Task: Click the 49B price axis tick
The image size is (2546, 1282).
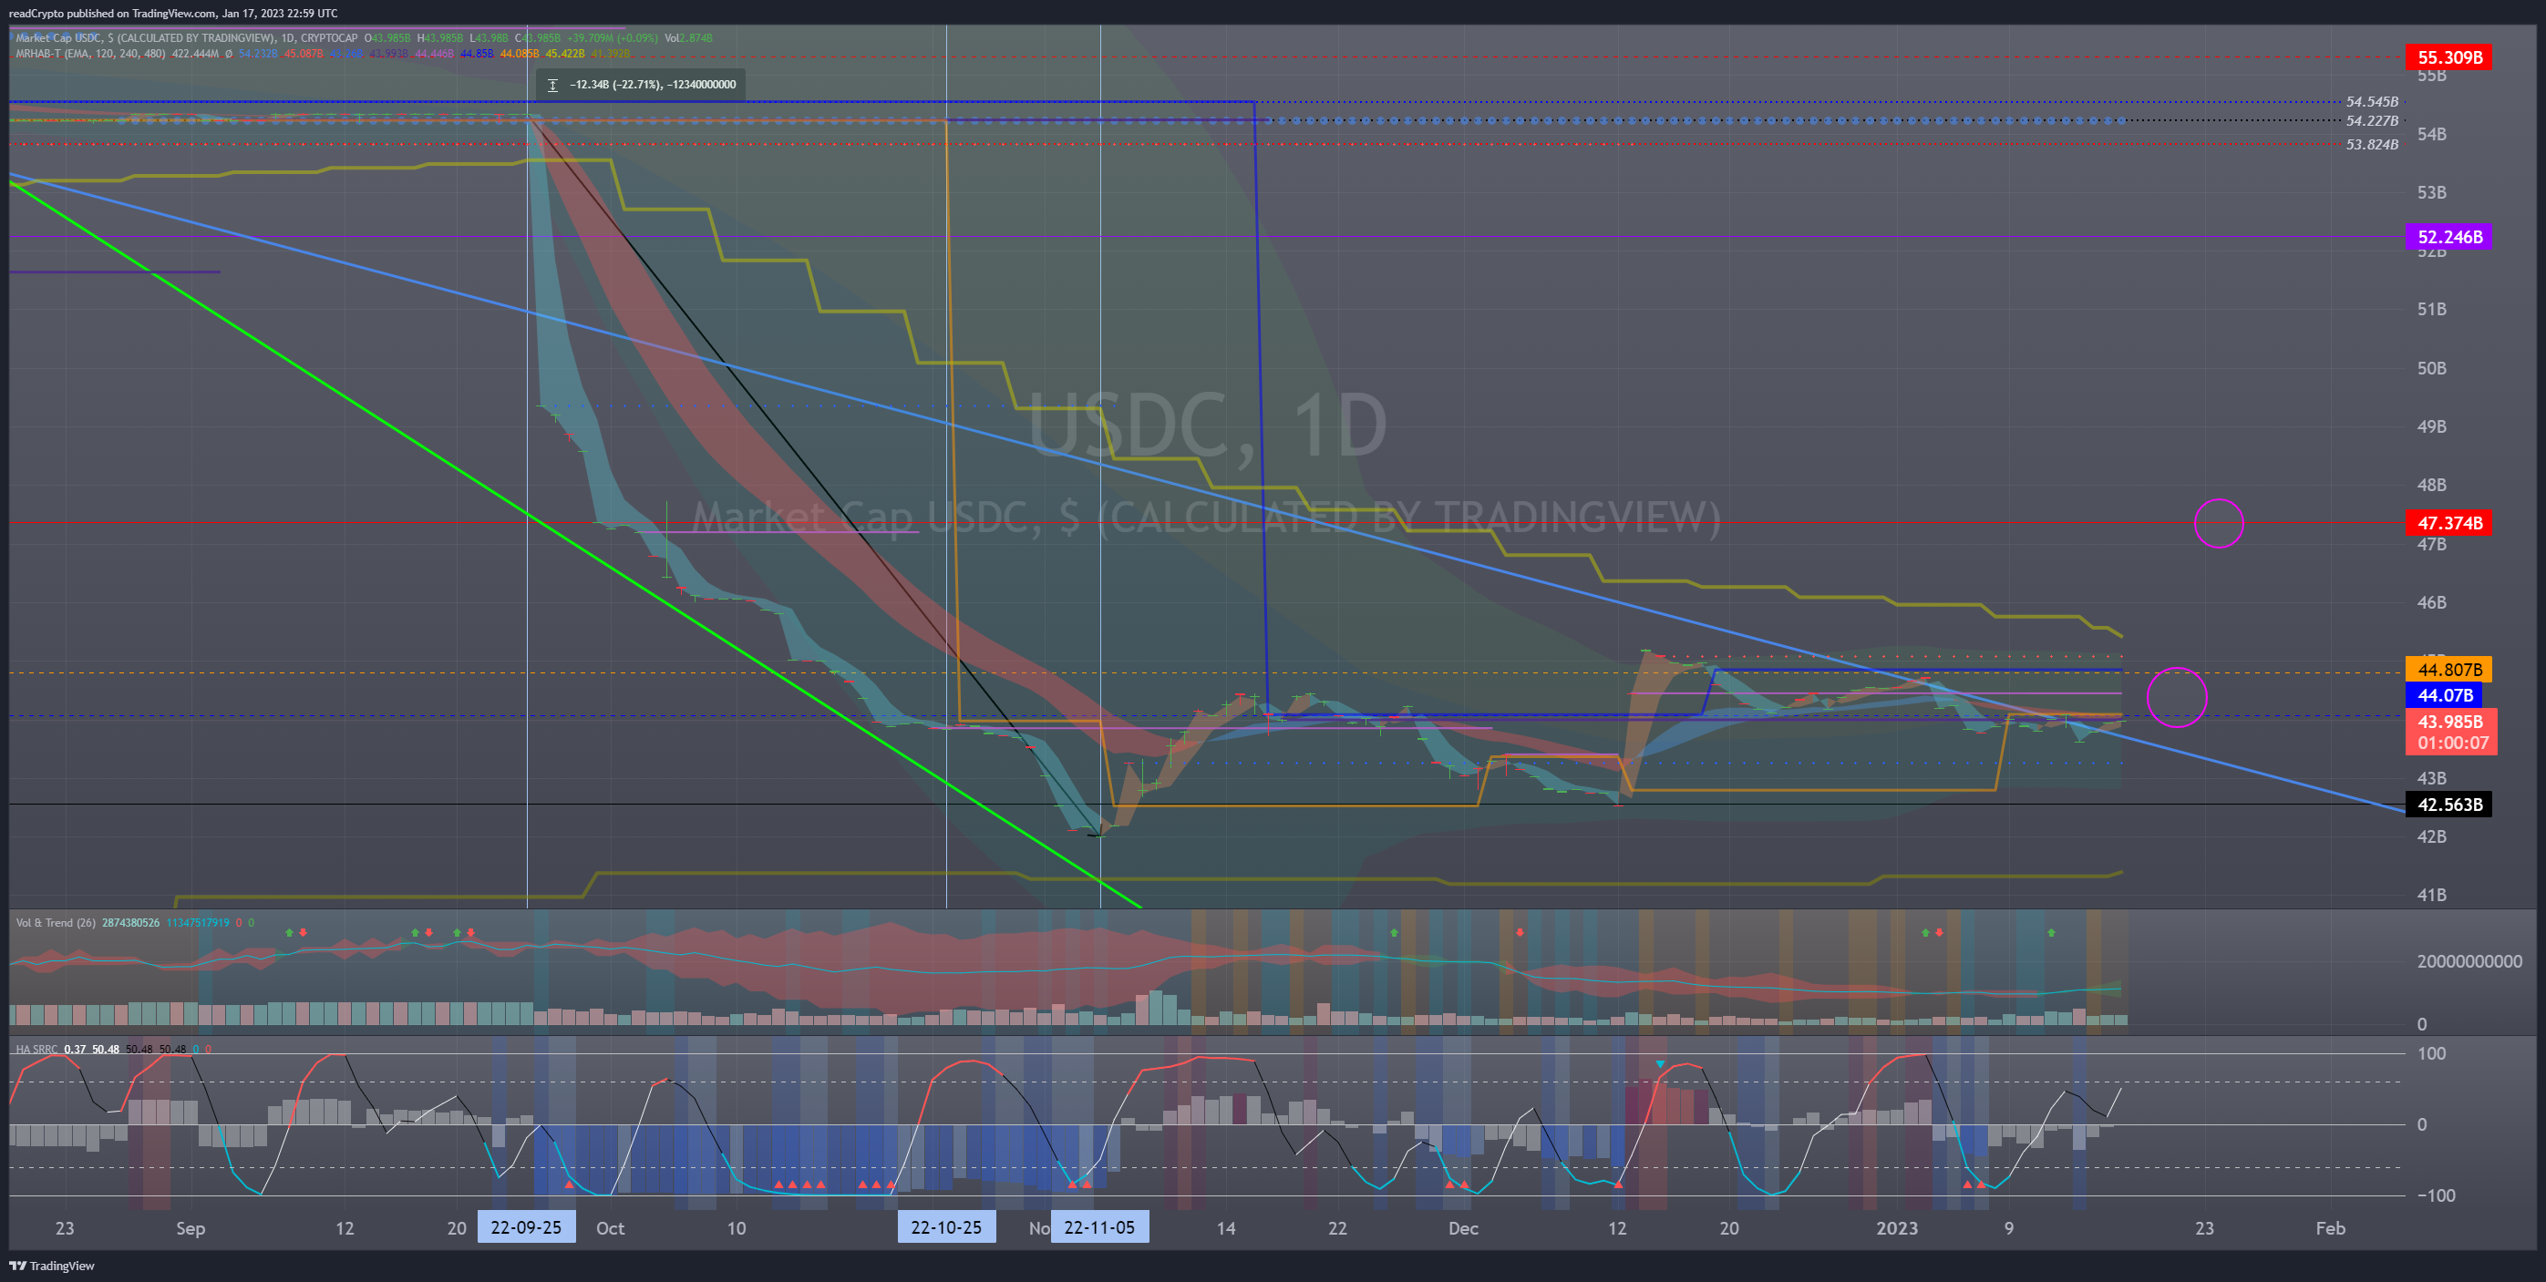Action: click(x=2431, y=426)
